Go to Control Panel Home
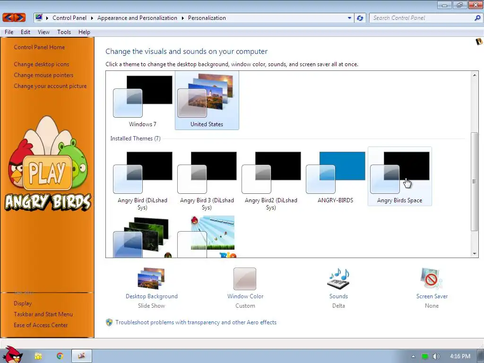The image size is (484, 363). tap(39, 47)
